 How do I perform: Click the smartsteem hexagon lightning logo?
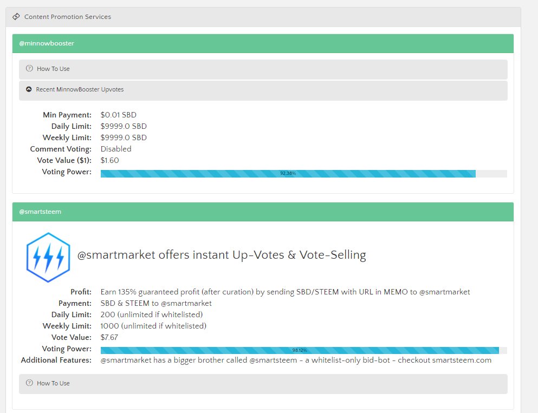tap(48, 257)
